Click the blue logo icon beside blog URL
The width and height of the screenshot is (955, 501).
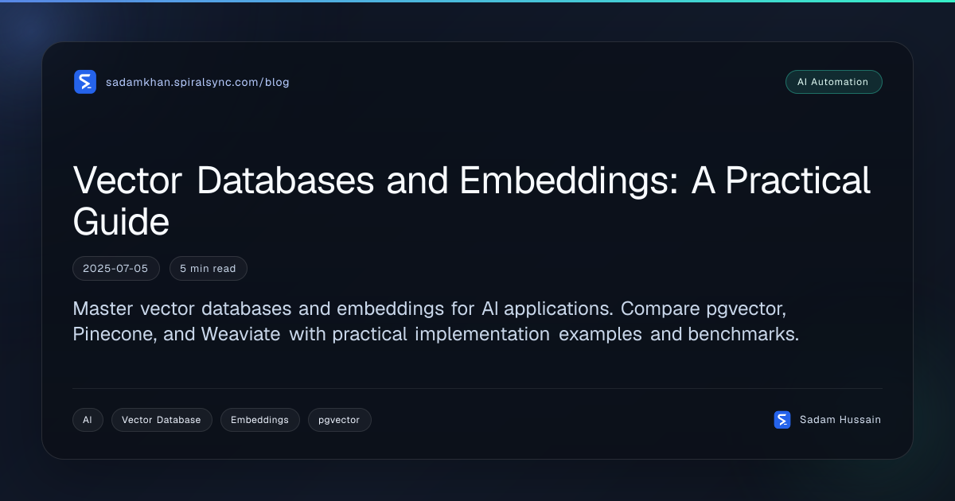(x=85, y=82)
